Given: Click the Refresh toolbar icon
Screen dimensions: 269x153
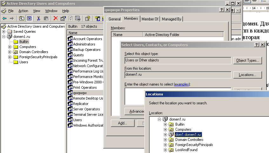Looking at the screenshot, I should [71, 18].
